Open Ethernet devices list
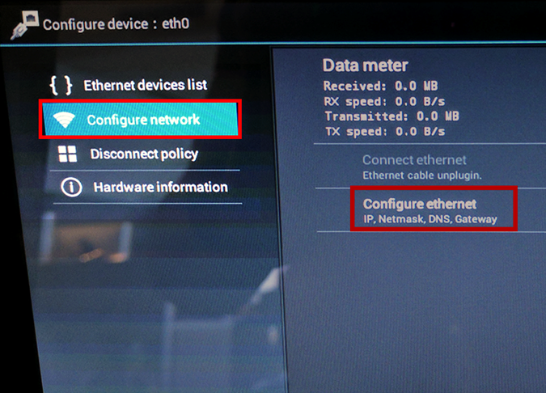 tap(146, 85)
